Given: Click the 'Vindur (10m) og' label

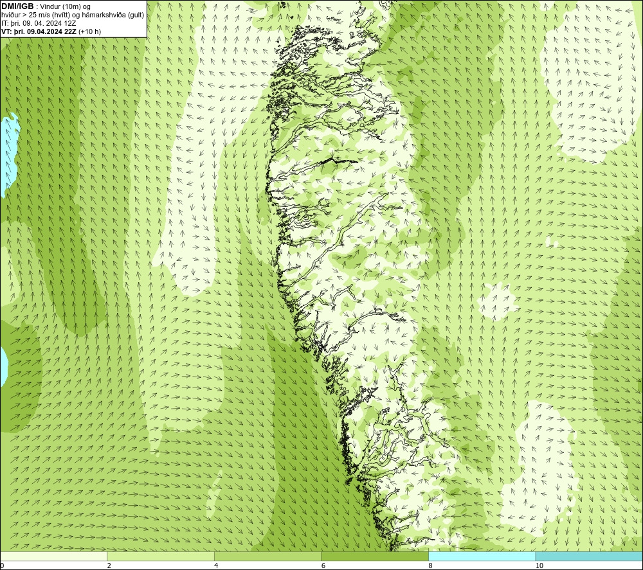Looking at the screenshot, I should click(x=66, y=7).
